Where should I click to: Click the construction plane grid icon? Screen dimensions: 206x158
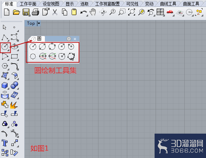point(180,13)
